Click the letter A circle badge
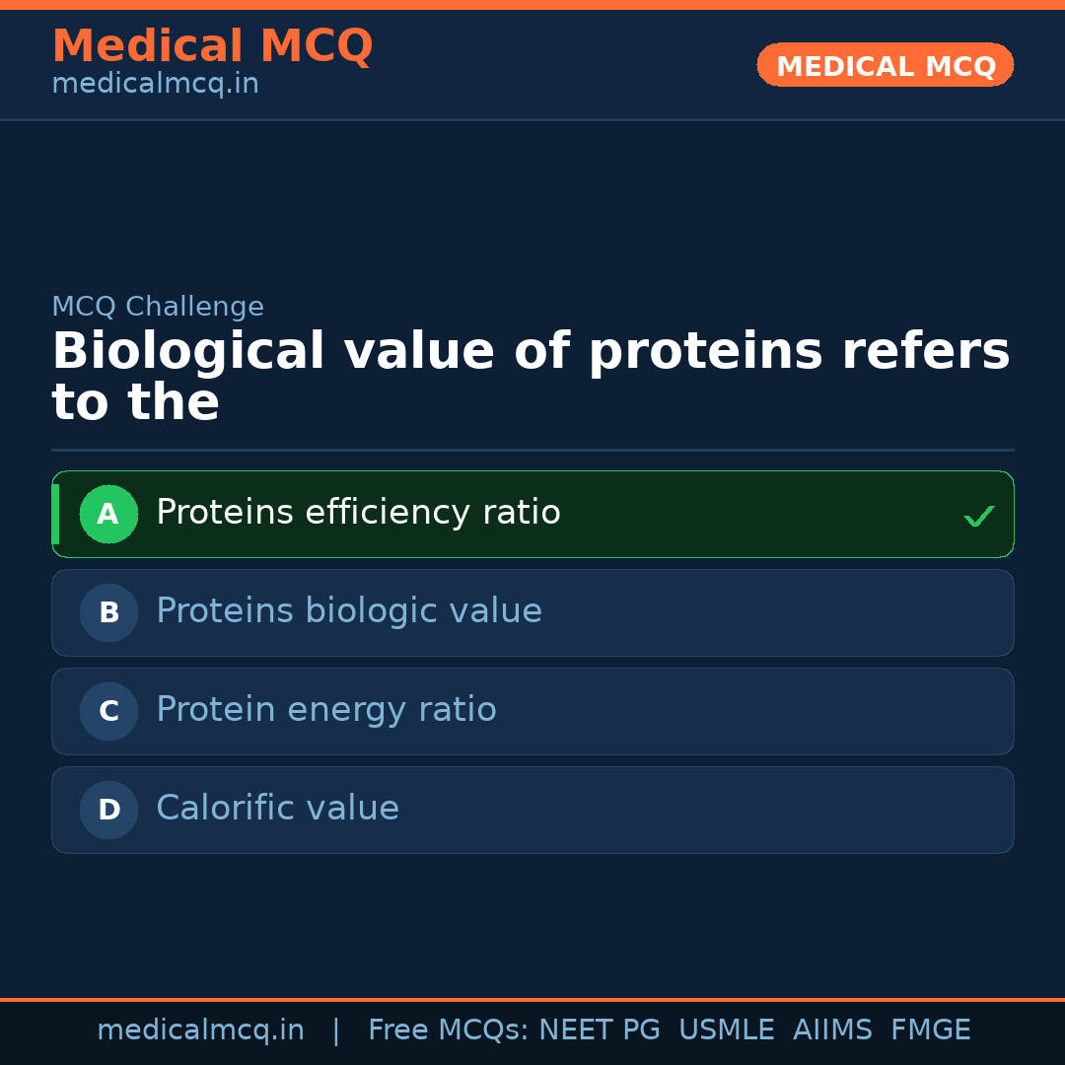The width and height of the screenshot is (1065, 1065). click(108, 514)
